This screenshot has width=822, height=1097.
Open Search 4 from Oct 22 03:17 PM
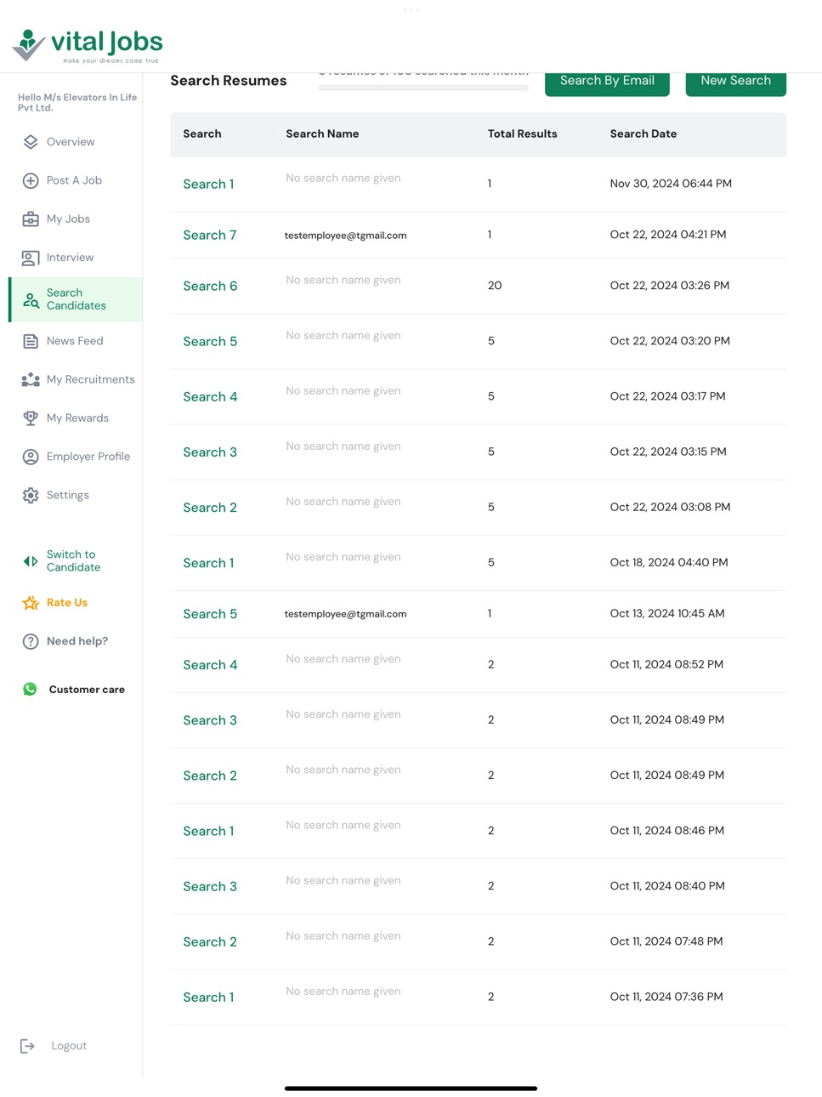tap(210, 397)
